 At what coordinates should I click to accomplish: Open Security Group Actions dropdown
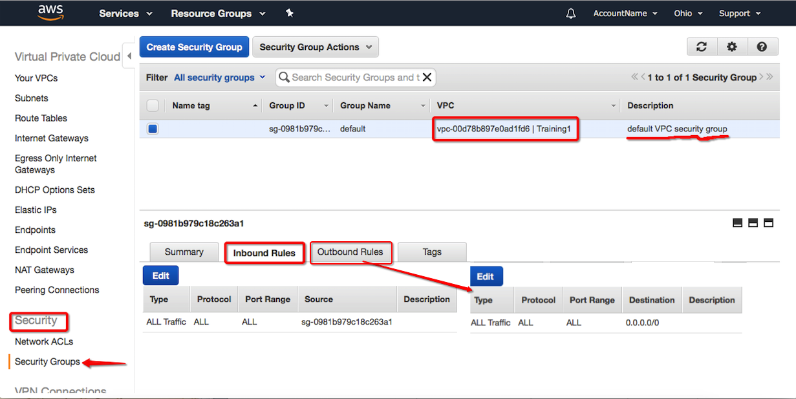point(315,47)
